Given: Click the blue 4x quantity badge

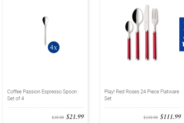Looking at the screenshot, I should pyautogui.click(x=54, y=47).
